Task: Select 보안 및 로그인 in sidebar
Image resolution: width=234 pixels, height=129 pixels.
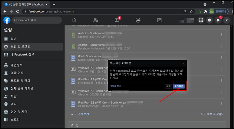Action: pos(33,47)
